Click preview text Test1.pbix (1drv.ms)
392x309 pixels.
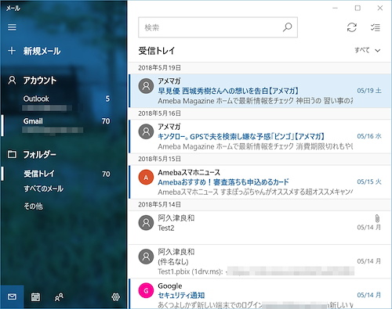click(191, 271)
